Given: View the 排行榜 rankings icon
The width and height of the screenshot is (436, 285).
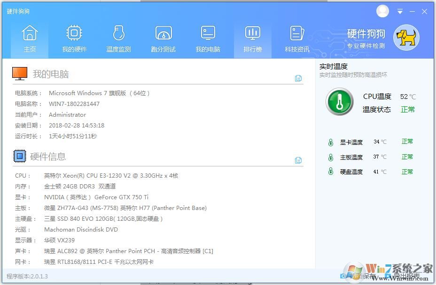Looking at the screenshot, I should (252, 37).
